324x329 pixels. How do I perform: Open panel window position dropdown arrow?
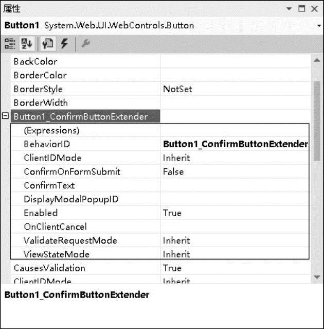[x=289, y=9]
